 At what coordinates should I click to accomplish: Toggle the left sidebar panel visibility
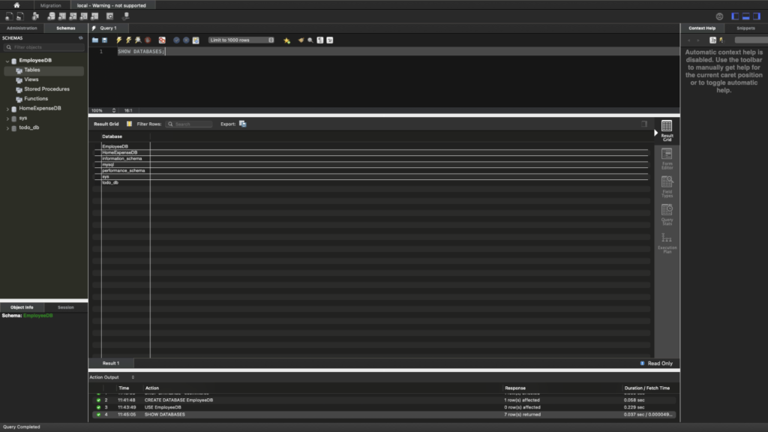[736, 16]
